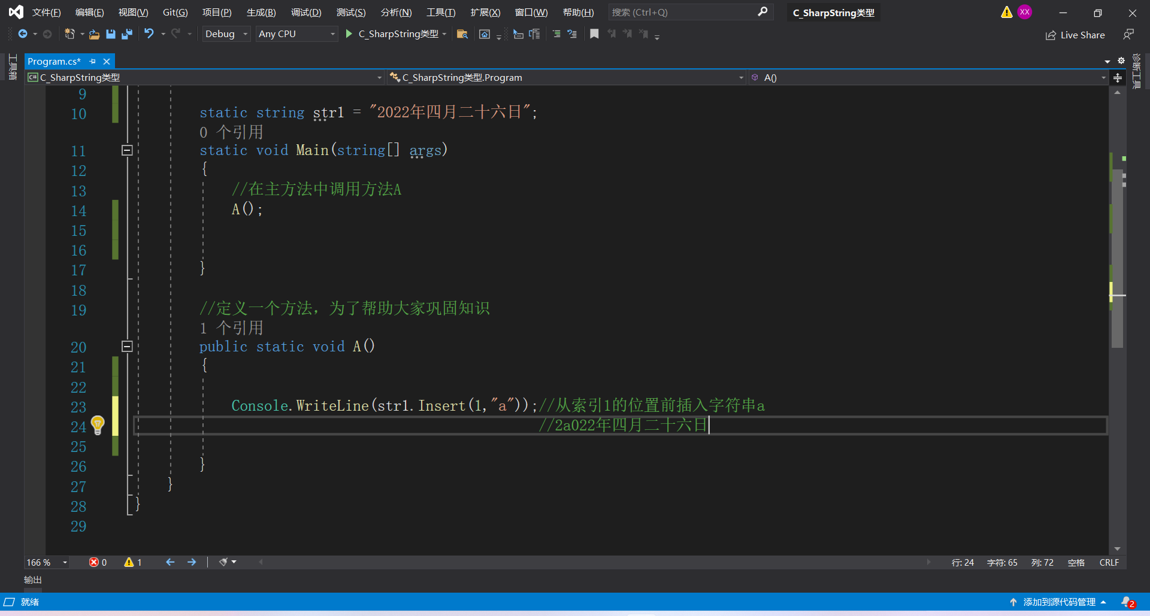Click the 空格 indentation indicator
The height and width of the screenshot is (616, 1150).
point(1076,563)
